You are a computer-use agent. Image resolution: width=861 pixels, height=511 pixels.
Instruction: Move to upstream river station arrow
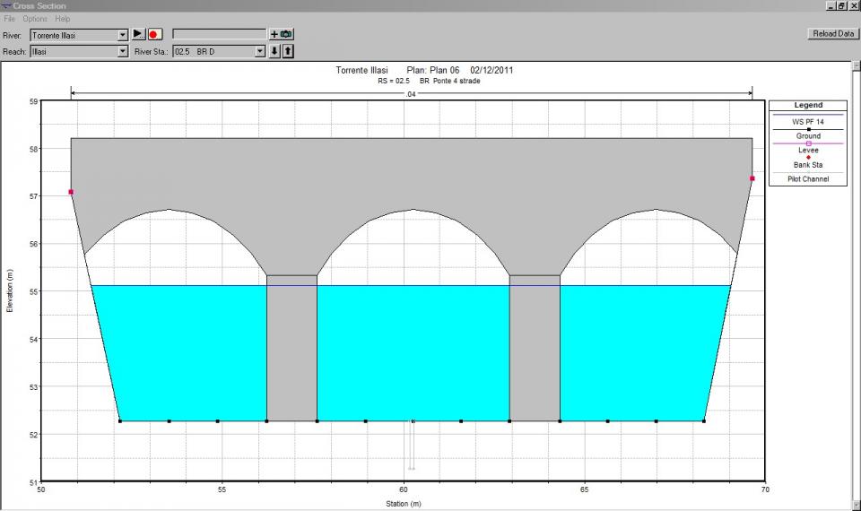pyautogui.click(x=288, y=51)
